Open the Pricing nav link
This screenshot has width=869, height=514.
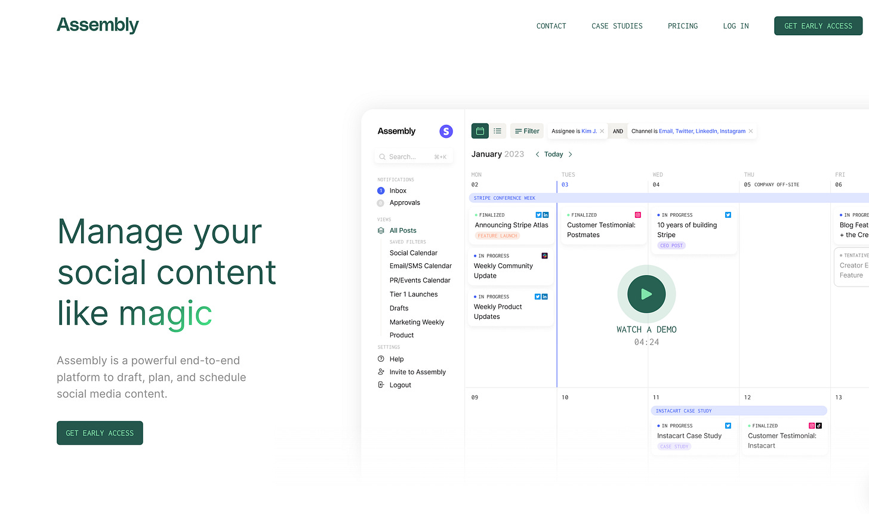click(x=683, y=26)
